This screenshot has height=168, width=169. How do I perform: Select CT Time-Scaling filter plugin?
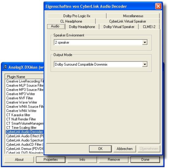(x=25, y=128)
